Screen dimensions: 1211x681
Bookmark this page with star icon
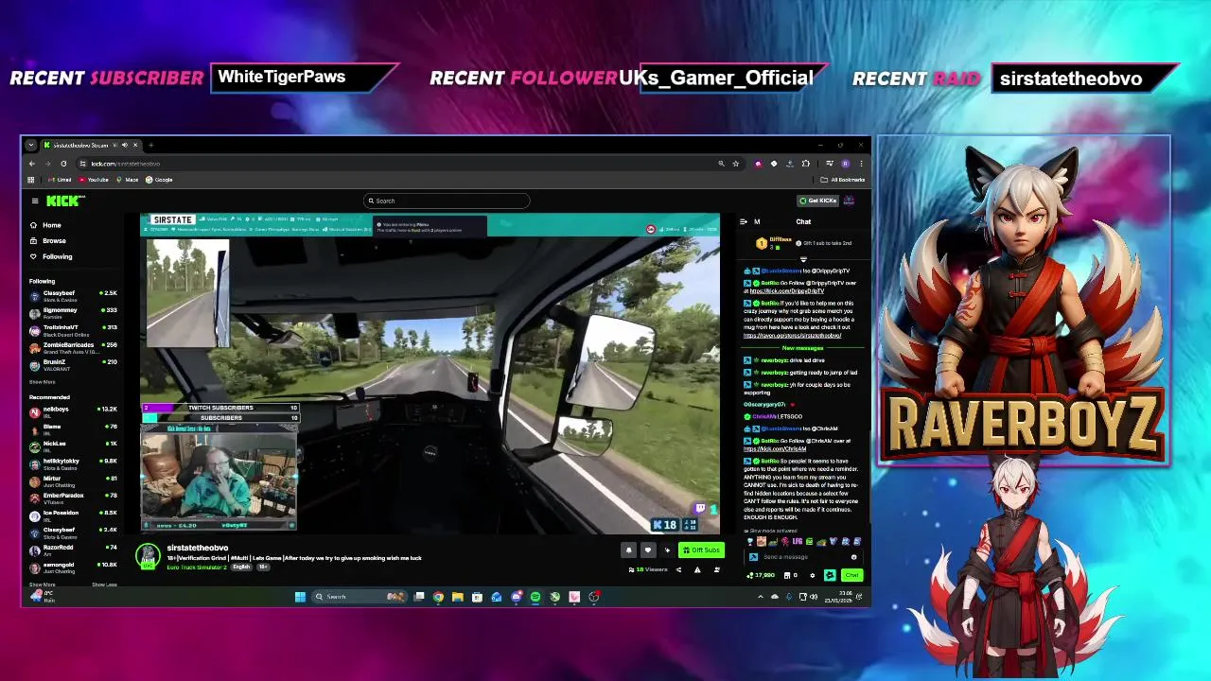pyautogui.click(x=735, y=164)
